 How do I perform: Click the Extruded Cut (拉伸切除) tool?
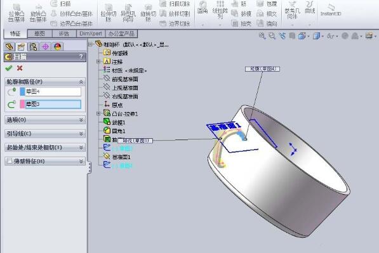click(x=109, y=13)
